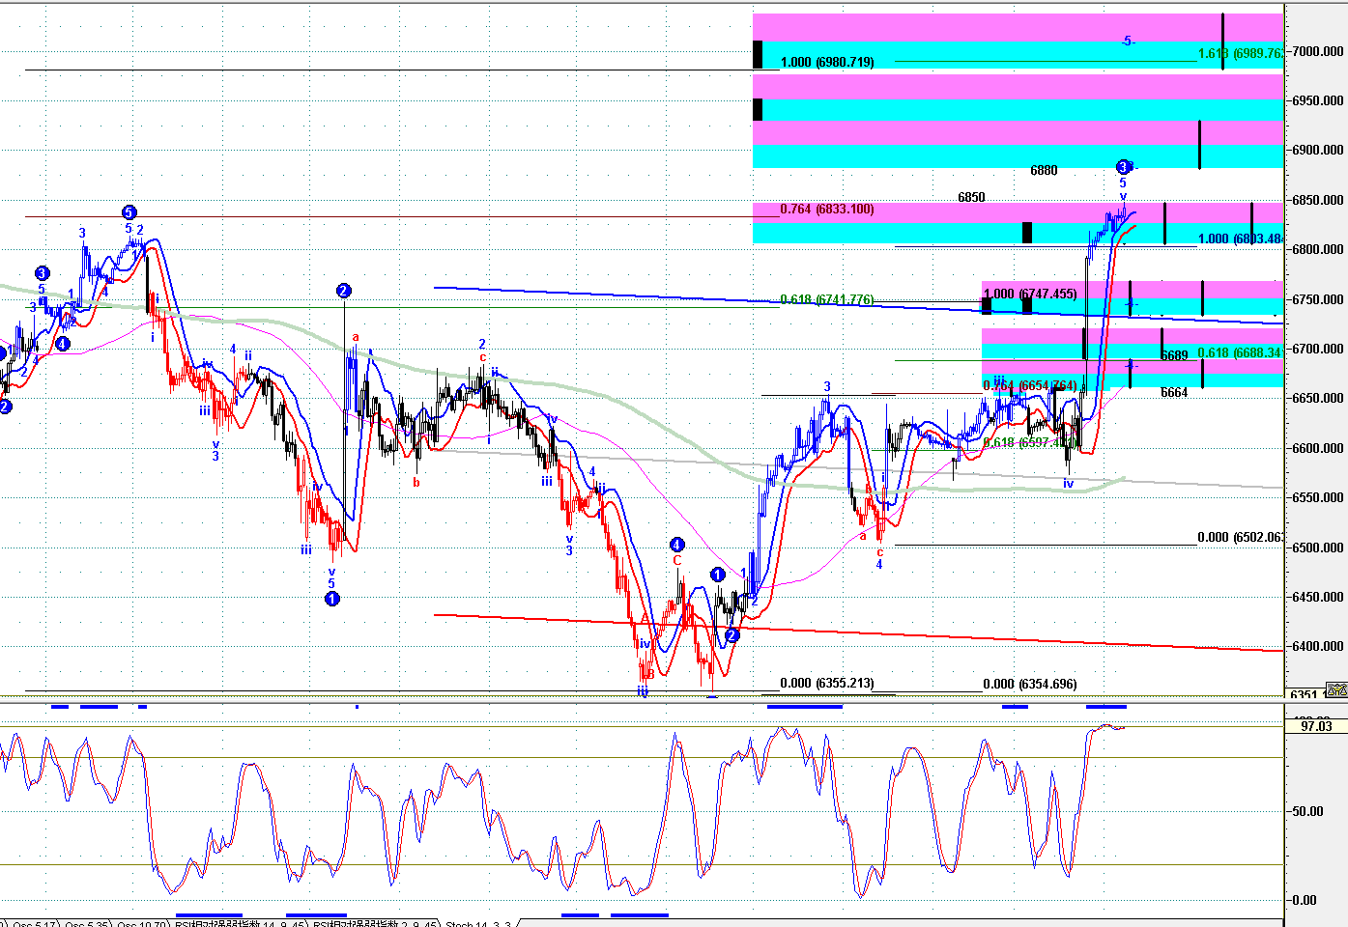Select the 6850 annotation on the chart

971,197
